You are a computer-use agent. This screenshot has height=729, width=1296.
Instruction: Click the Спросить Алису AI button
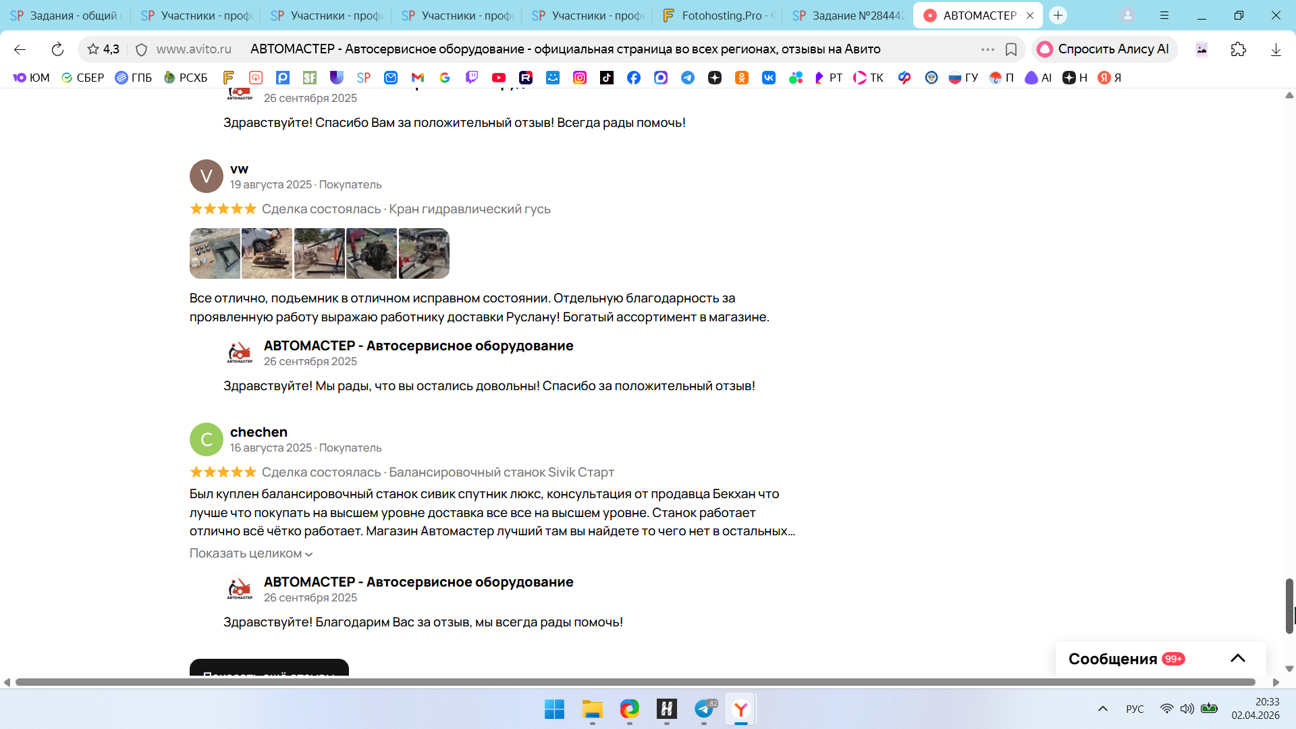1104,49
